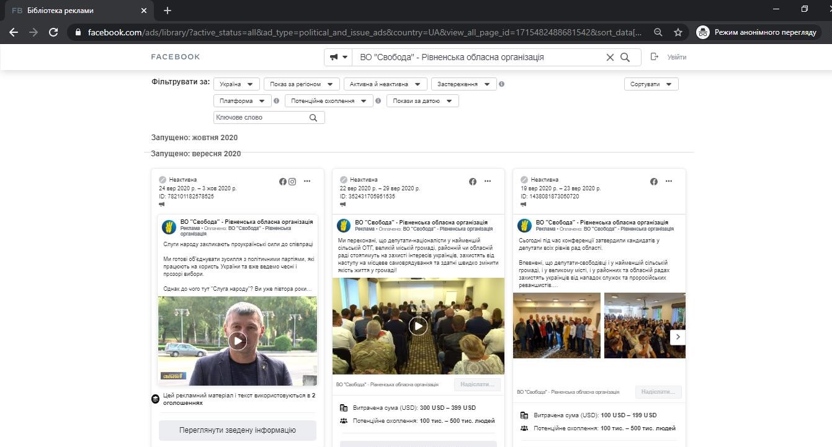The height and width of the screenshot is (447, 832).
Task: Open the Покази за датою filter
Action: [423, 101]
